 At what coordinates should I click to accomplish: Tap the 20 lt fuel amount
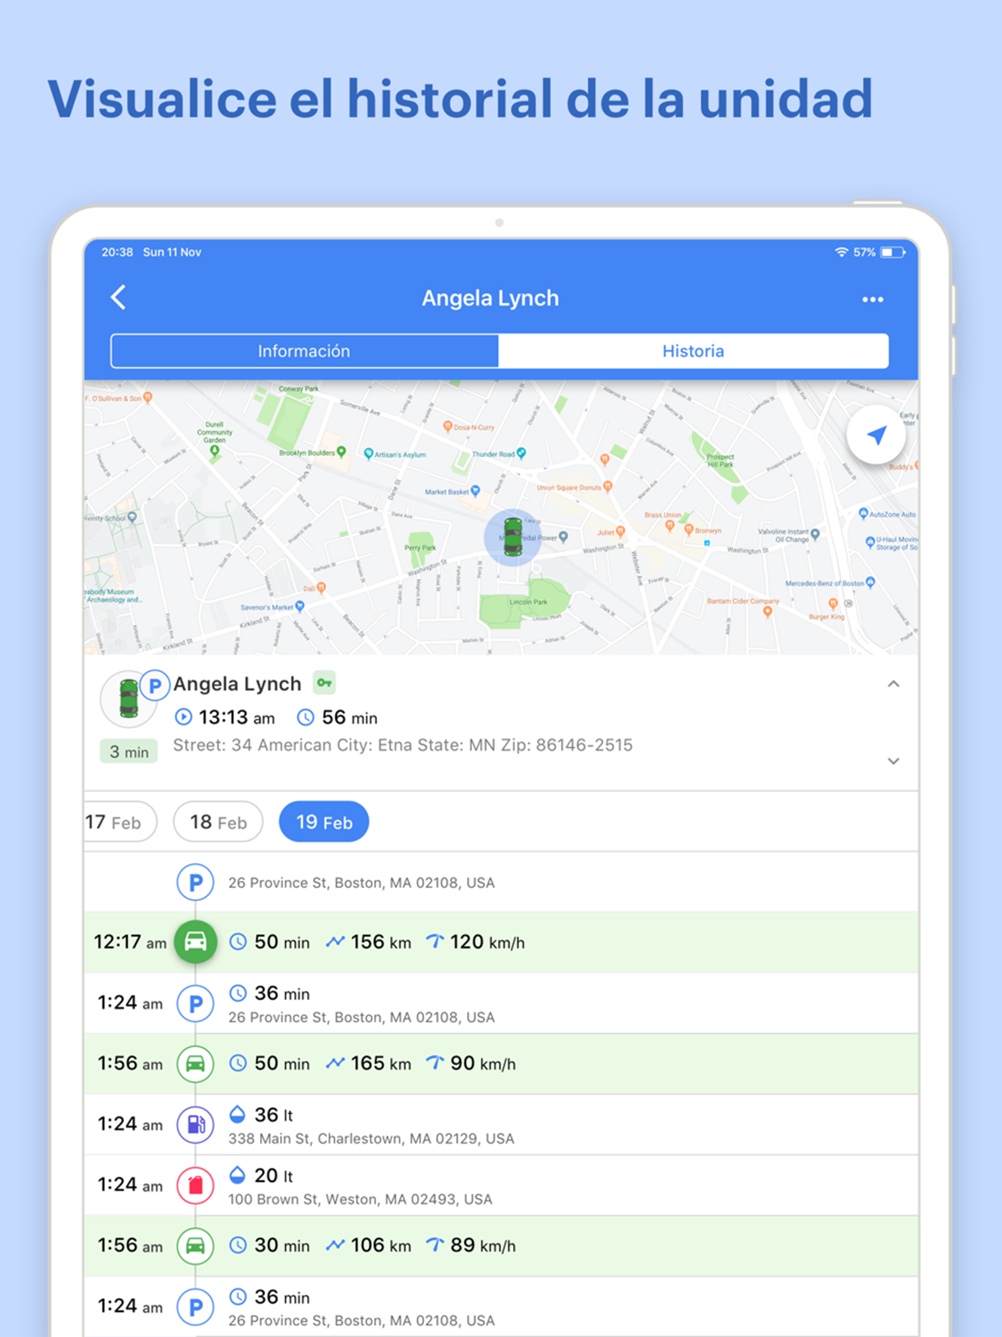coord(273,1176)
